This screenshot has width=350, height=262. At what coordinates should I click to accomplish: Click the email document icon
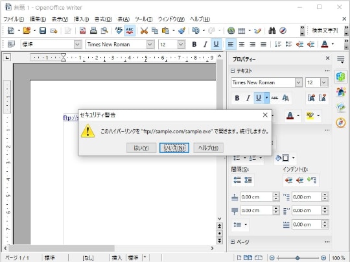coord(54,30)
